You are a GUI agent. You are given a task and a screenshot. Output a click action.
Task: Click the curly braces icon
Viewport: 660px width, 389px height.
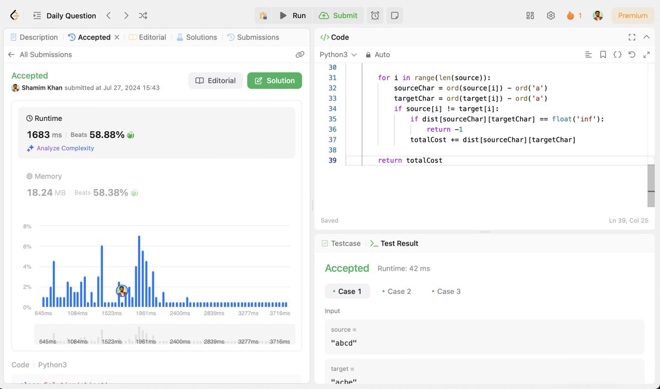click(617, 54)
